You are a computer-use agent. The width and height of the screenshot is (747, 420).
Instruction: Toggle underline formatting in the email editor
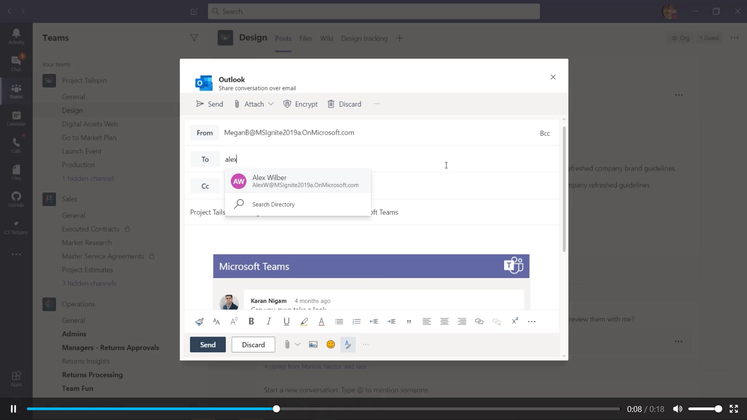[286, 321]
